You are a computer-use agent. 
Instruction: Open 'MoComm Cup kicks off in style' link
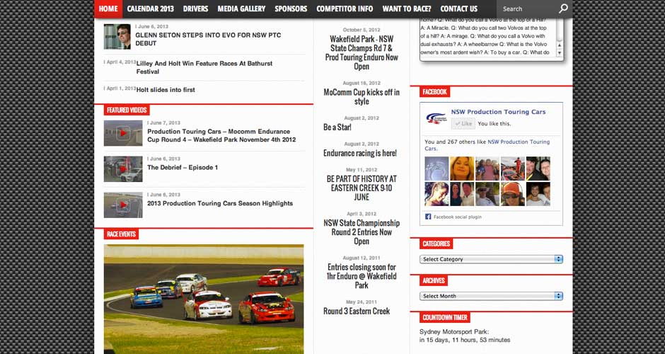(x=362, y=97)
